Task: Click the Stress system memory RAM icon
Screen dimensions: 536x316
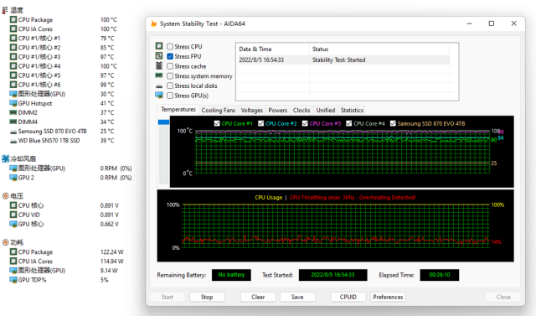Action: (x=159, y=75)
